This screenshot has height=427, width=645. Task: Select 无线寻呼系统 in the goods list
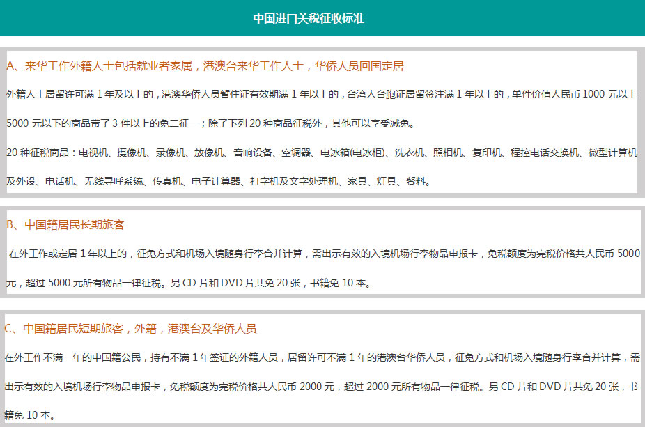(116, 182)
